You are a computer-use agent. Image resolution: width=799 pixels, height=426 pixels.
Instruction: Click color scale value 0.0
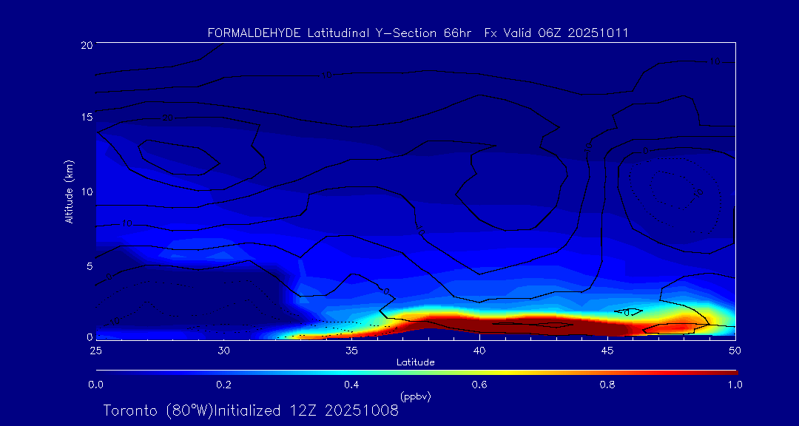pos(95,385)
